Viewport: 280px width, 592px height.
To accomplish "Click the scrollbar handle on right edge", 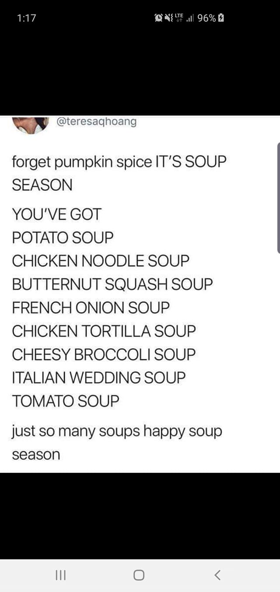I will point(278,197).
